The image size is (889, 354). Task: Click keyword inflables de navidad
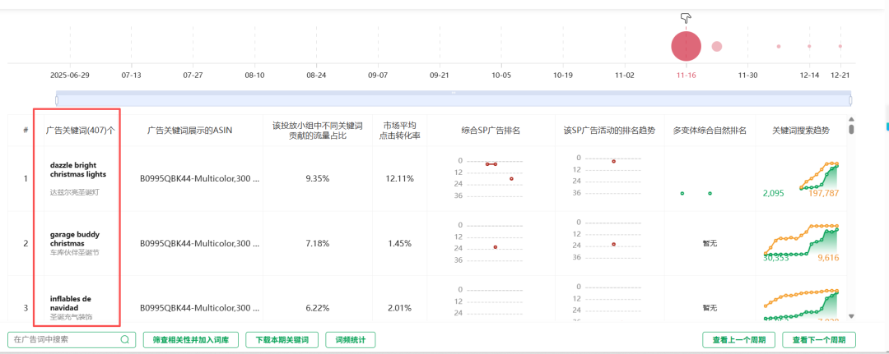70,303
